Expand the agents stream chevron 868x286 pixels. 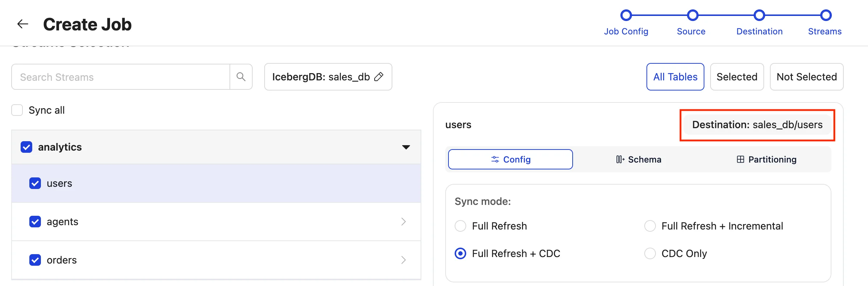(404, 222)
